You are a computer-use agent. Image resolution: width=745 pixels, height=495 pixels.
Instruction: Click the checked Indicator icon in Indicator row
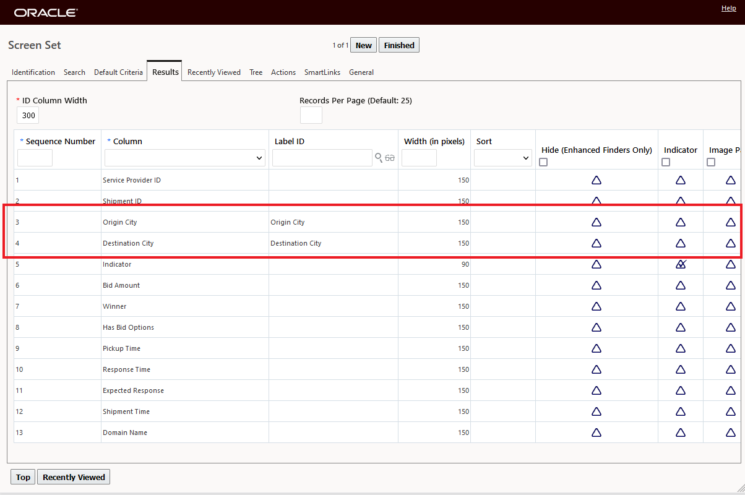tap(681, 264)
